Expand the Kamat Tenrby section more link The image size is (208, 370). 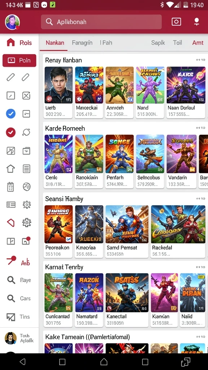(x=200, y=267)
